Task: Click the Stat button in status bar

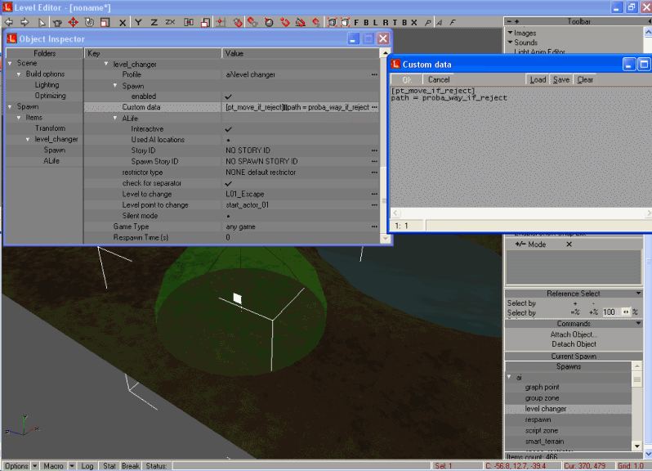Action: pos(109,466)
